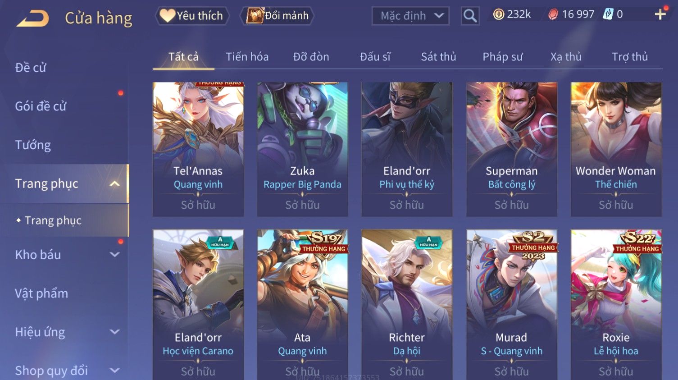Select the Zuka Rapper Big Panda skin

click(302, 149)
